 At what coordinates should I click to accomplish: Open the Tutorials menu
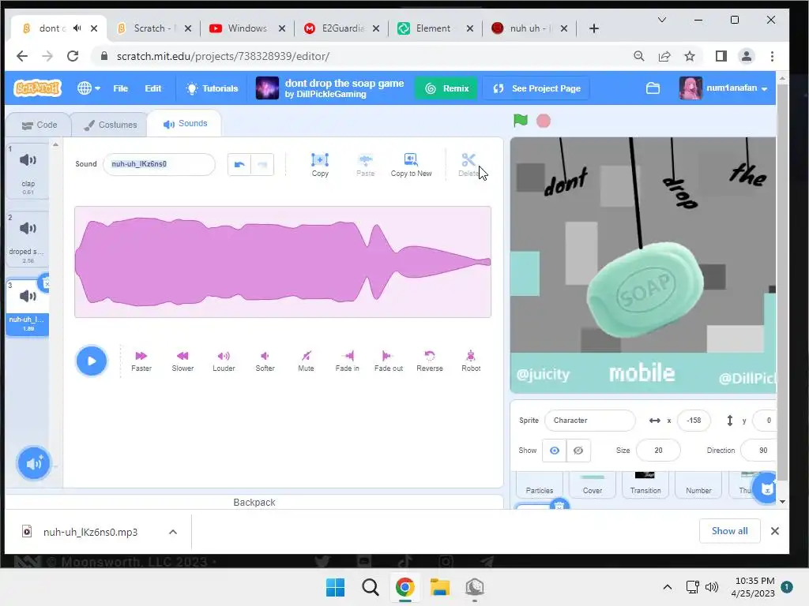212,88
